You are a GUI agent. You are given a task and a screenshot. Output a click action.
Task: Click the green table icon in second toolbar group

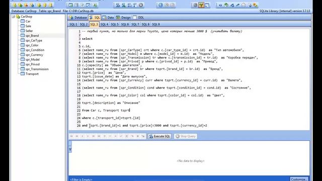pyautogui.click(x=70, y=5)
